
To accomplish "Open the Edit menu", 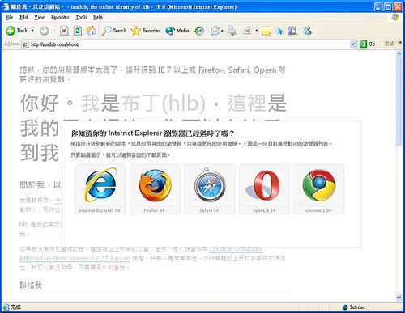I will point(23,18).
